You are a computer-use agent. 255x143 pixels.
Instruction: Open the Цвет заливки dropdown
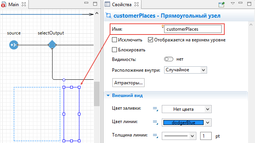click(x=186, y=109)
